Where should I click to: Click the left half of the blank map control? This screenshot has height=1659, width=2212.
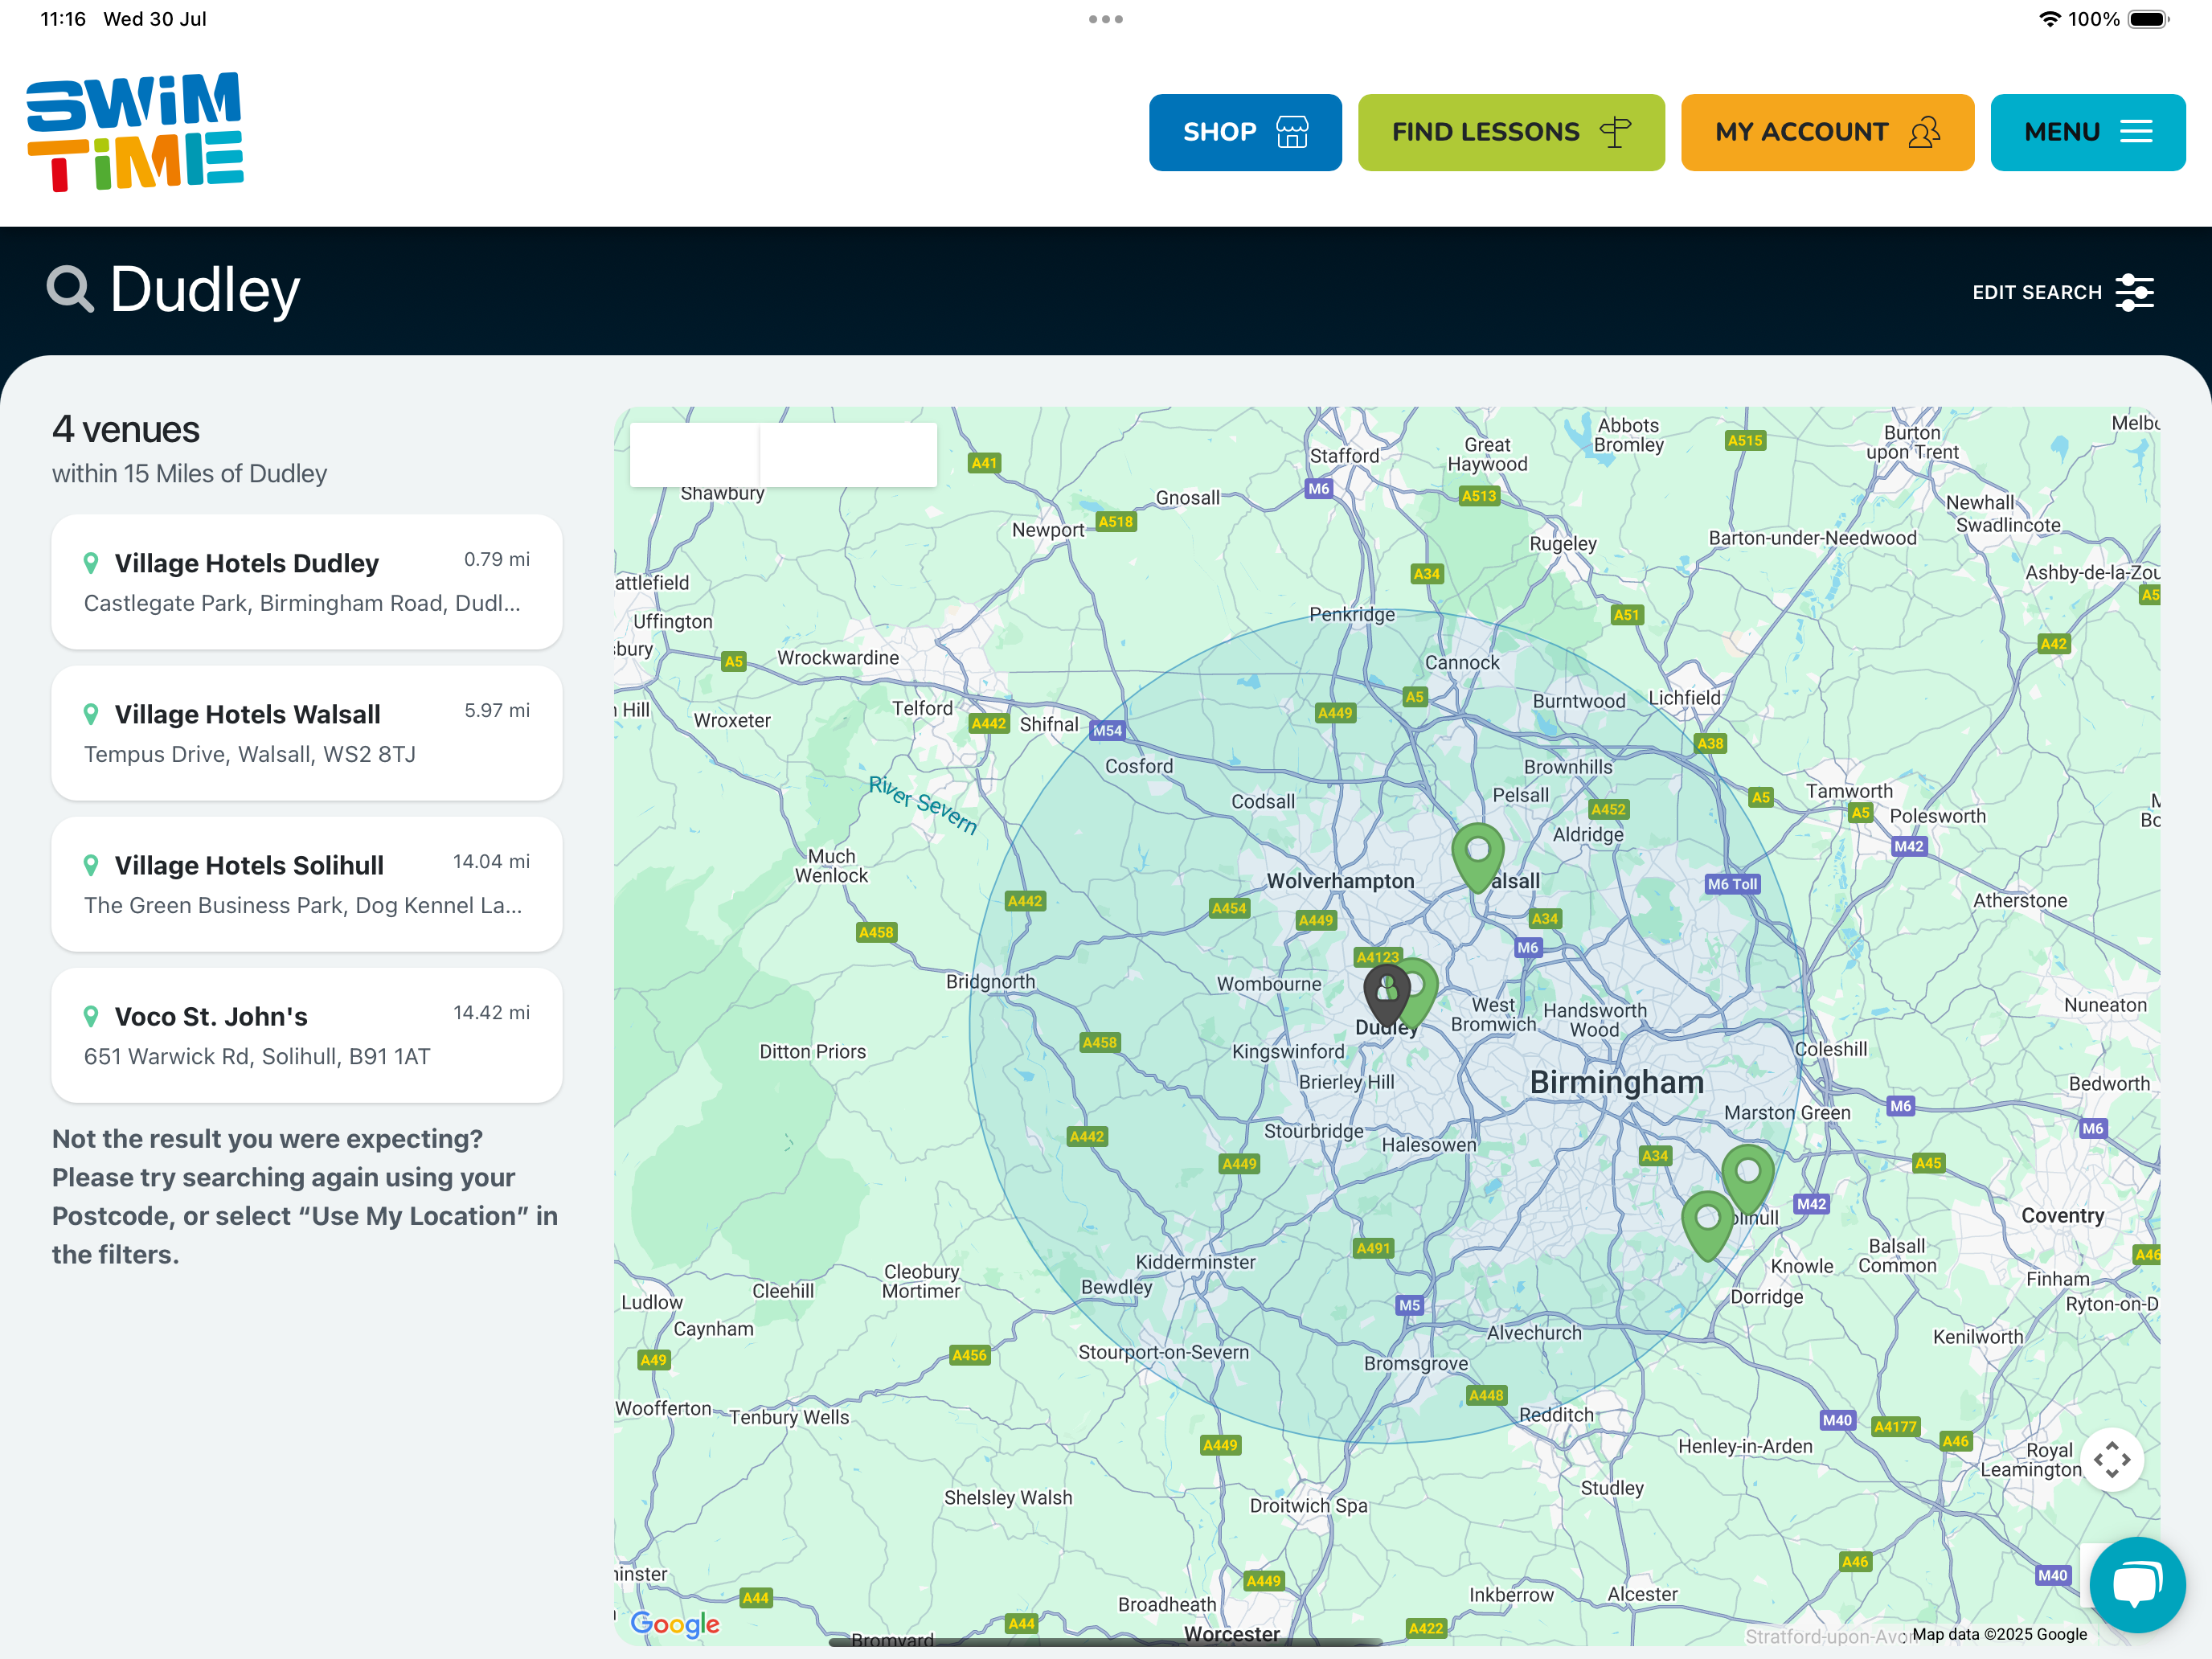(694, 455)
